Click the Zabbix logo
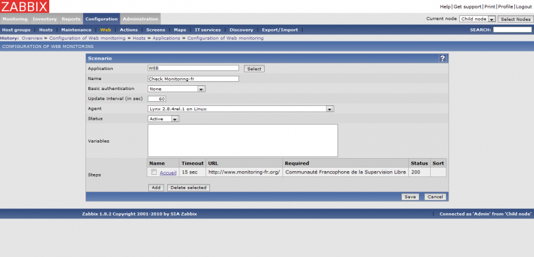Viewport: 534px width, 257px height. 24,7
